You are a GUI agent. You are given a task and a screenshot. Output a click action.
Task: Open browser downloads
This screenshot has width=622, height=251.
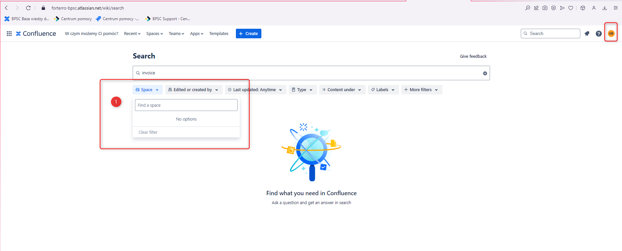point(604,8)
